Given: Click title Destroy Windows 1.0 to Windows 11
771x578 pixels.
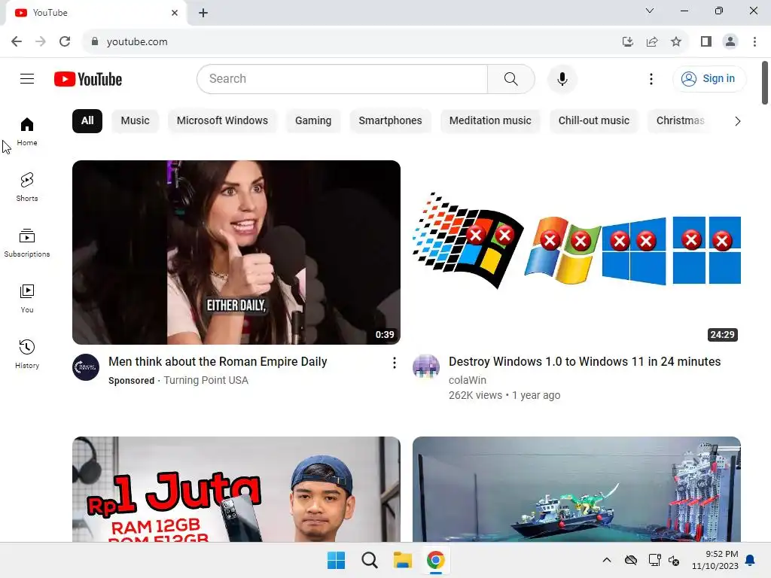Looking at the screenshot, I should coord(584,362).
